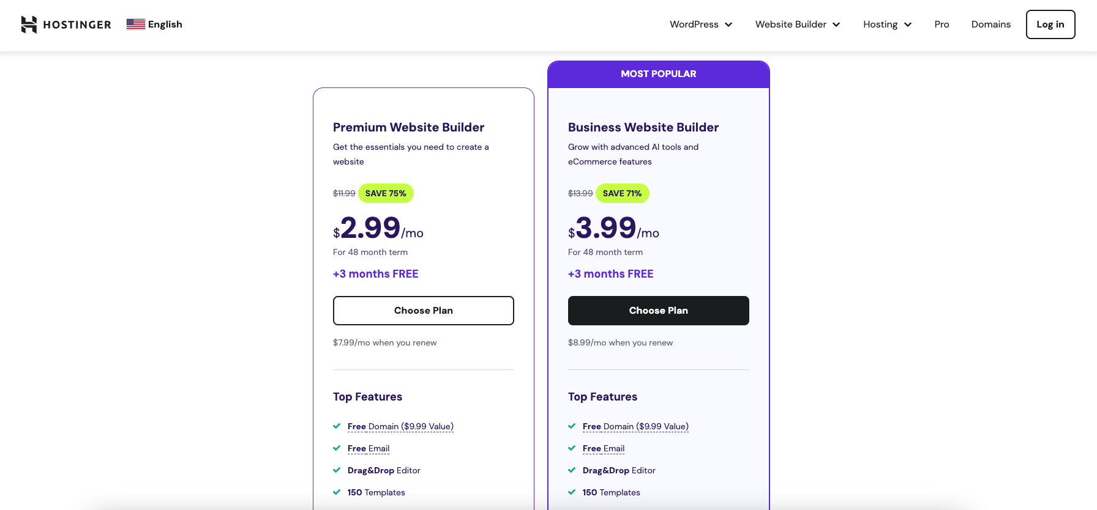Click checkmark beside Premium Free Email

click(x=337, y=448)
